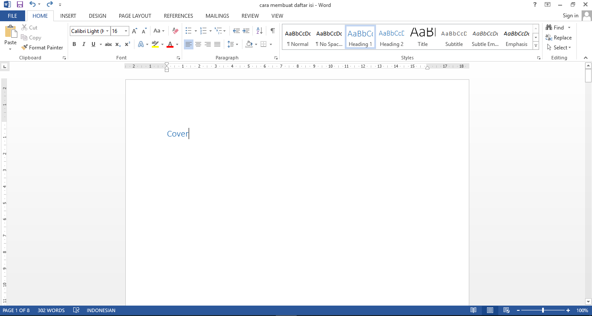Activate the Format Painter
Image resolution: width=592 pixels, height=316 pixels.
tap(42, 48)
